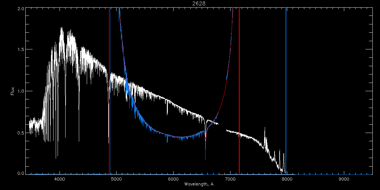The width and height of the screenshot is (380, 190).
Task: Click the 1.0 flux tick label
Action: coord(21,91)
